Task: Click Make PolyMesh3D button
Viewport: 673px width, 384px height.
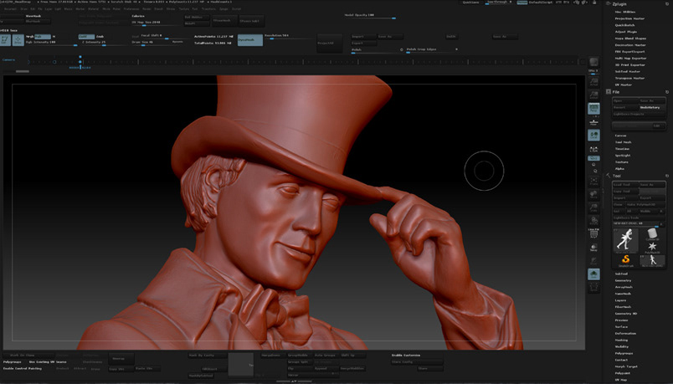Action: [646, 205]
